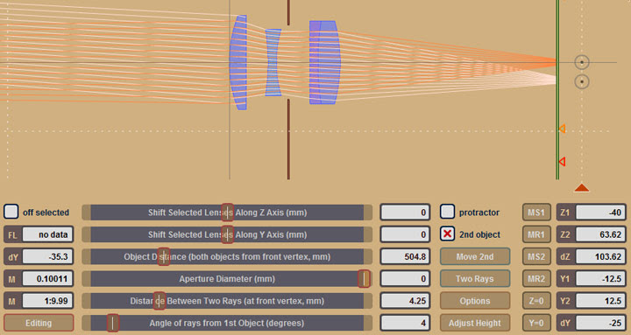The height and width of the screenshot is (335, 631).
Task: Select the biconcave middle lens element
Action: click(273, 62)
